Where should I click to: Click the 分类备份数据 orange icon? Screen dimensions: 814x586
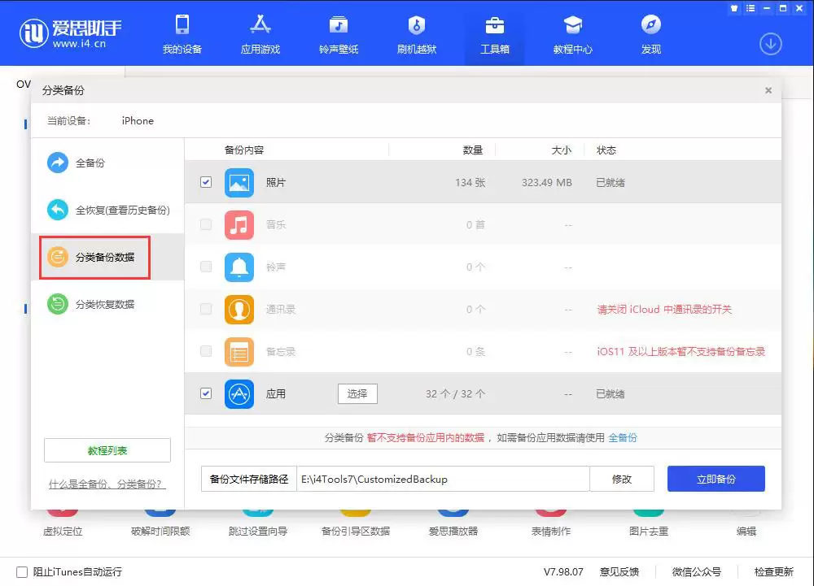tap(58, 257)
